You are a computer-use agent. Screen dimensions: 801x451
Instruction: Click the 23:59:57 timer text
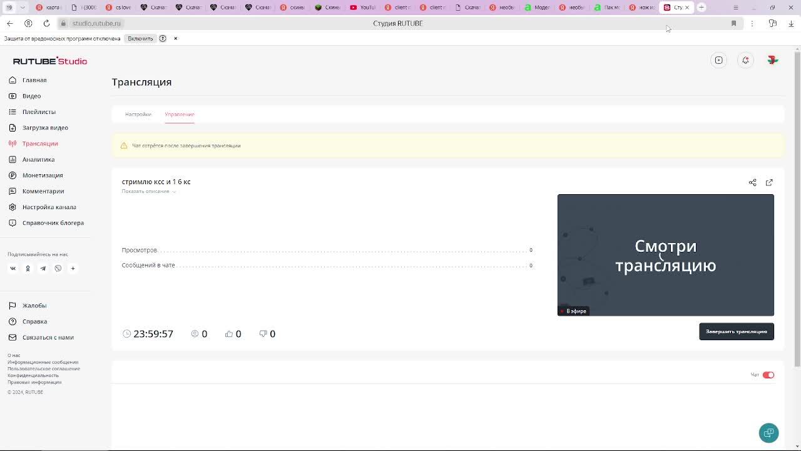pyautogui.click(x=153, y=334)
